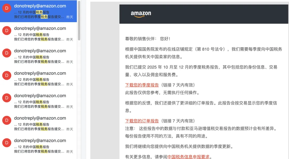This screenshot has height=159, width=289.
Task: Click the Amazon logo in email header
Action: coord(141,14)
